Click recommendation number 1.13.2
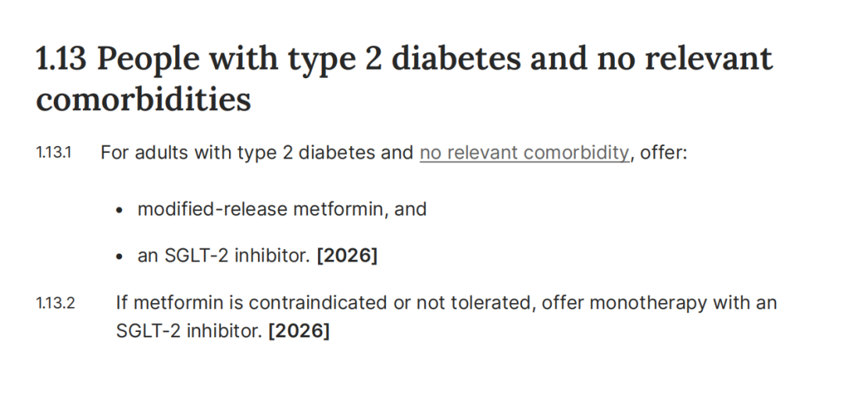Viewport: 844px width, 410px height. click(55, 303)
